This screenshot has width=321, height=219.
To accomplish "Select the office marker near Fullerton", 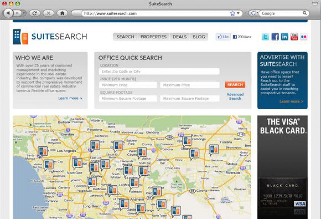I will pos(134,183).
